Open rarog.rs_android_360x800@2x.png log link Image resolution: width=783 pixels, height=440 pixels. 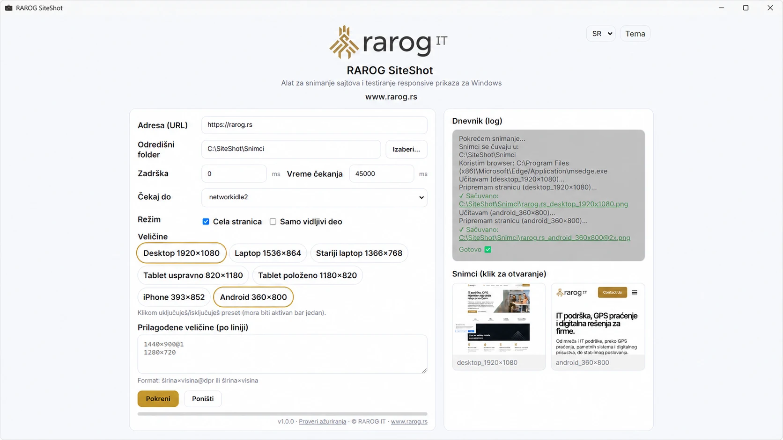click(544, 238)
